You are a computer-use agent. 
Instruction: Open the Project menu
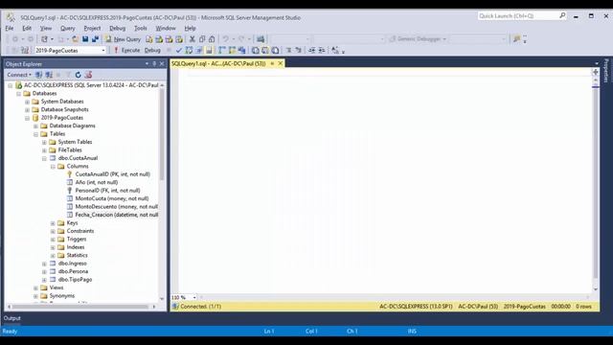[92, 28]
